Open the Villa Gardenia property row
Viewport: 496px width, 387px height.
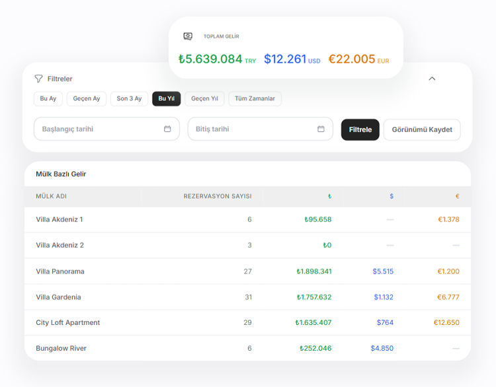click(247, 297)
